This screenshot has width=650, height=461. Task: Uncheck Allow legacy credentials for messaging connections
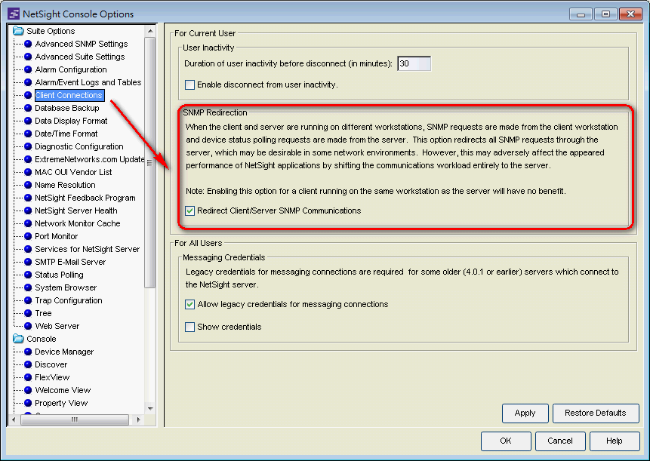pyautogui.click(x=189, y=304)
